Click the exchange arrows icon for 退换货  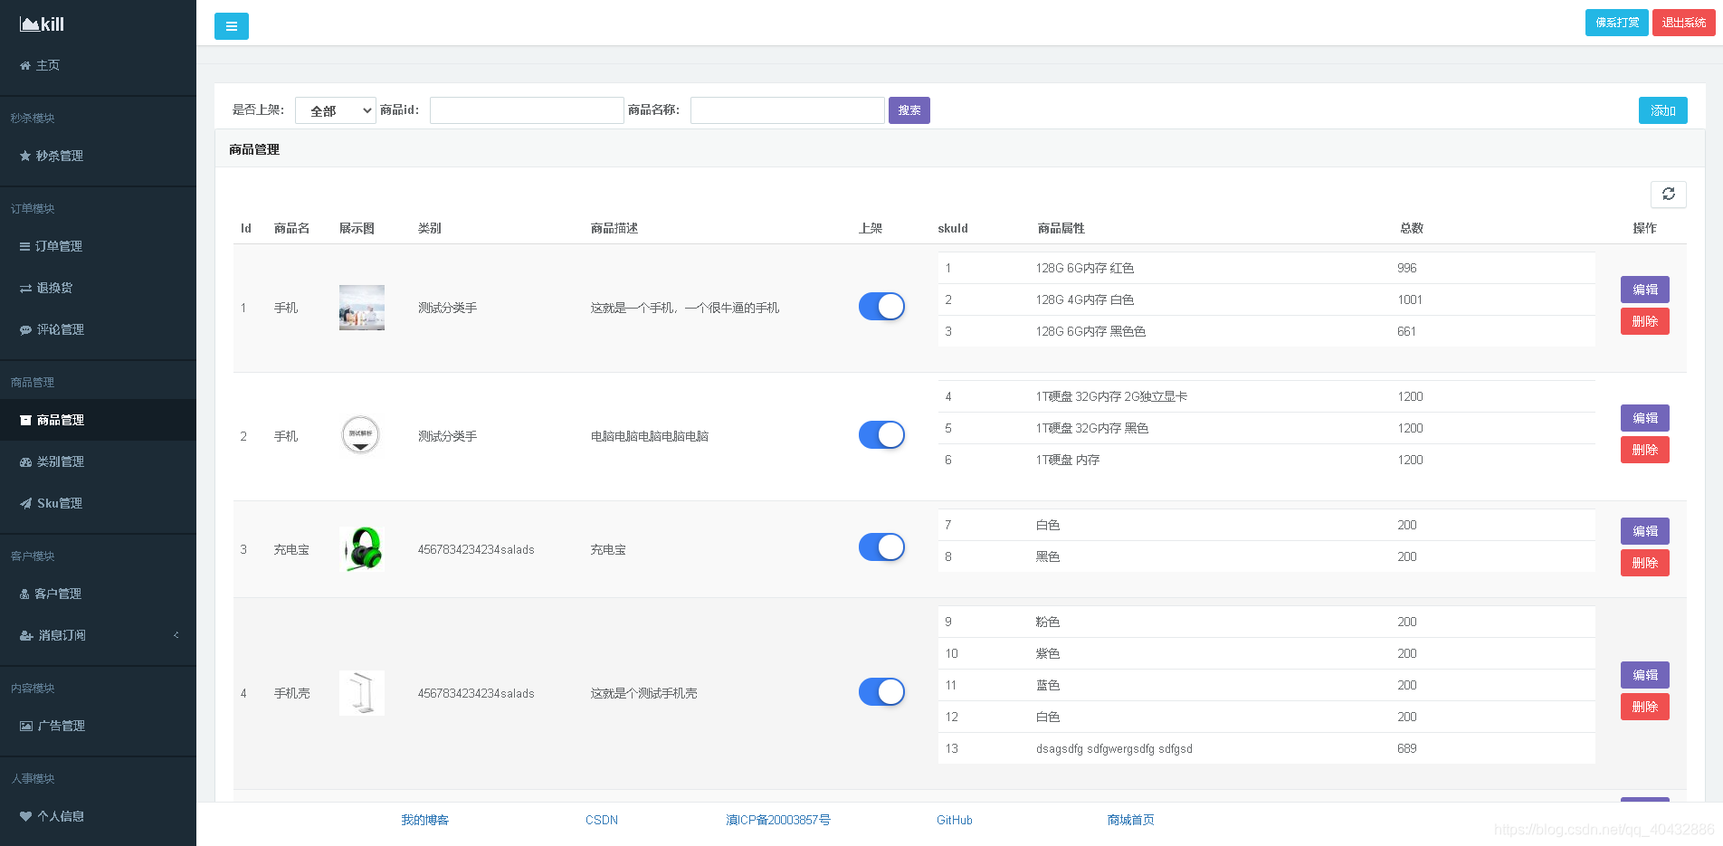[25, 289]
